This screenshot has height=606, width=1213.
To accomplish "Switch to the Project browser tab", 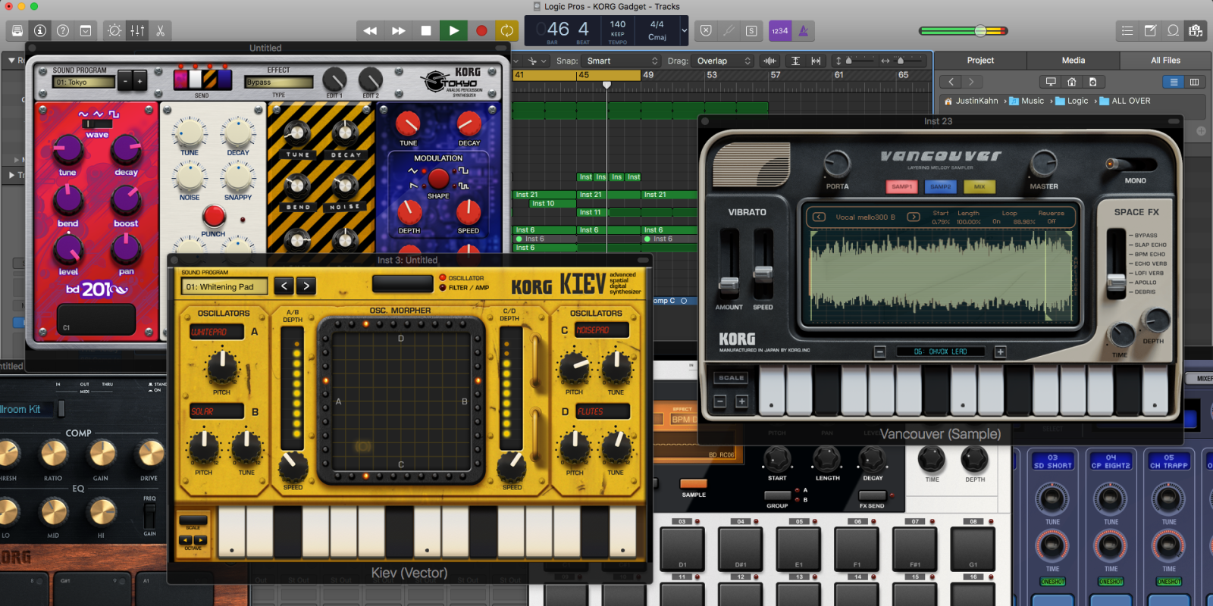I will click(979, 61).
